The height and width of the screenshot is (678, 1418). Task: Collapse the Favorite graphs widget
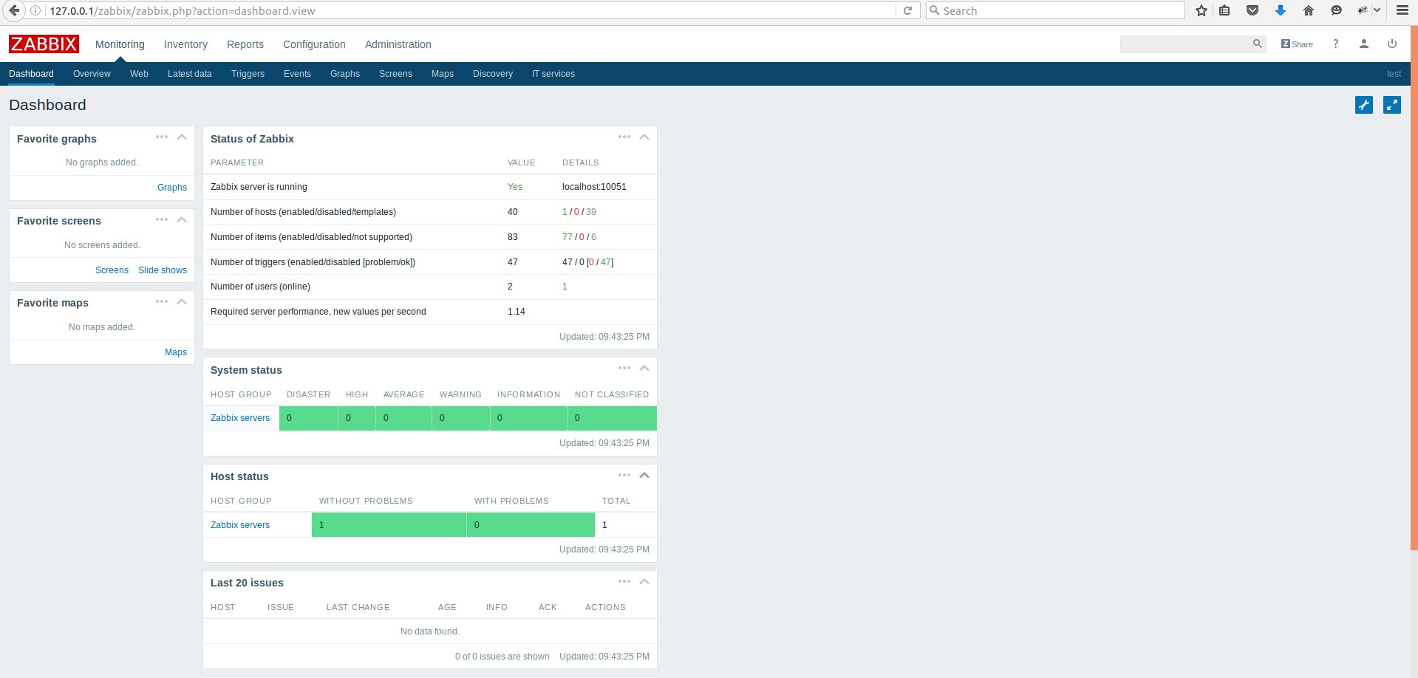(x=182, y=137)
